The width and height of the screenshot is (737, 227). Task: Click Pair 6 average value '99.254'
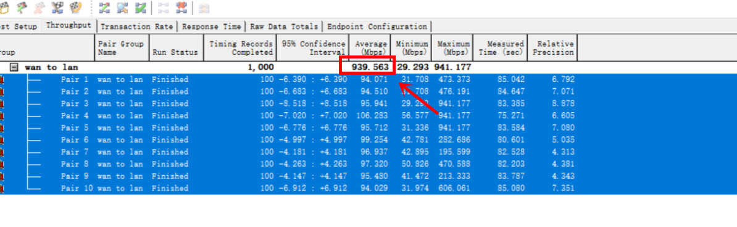click(374, 140)
